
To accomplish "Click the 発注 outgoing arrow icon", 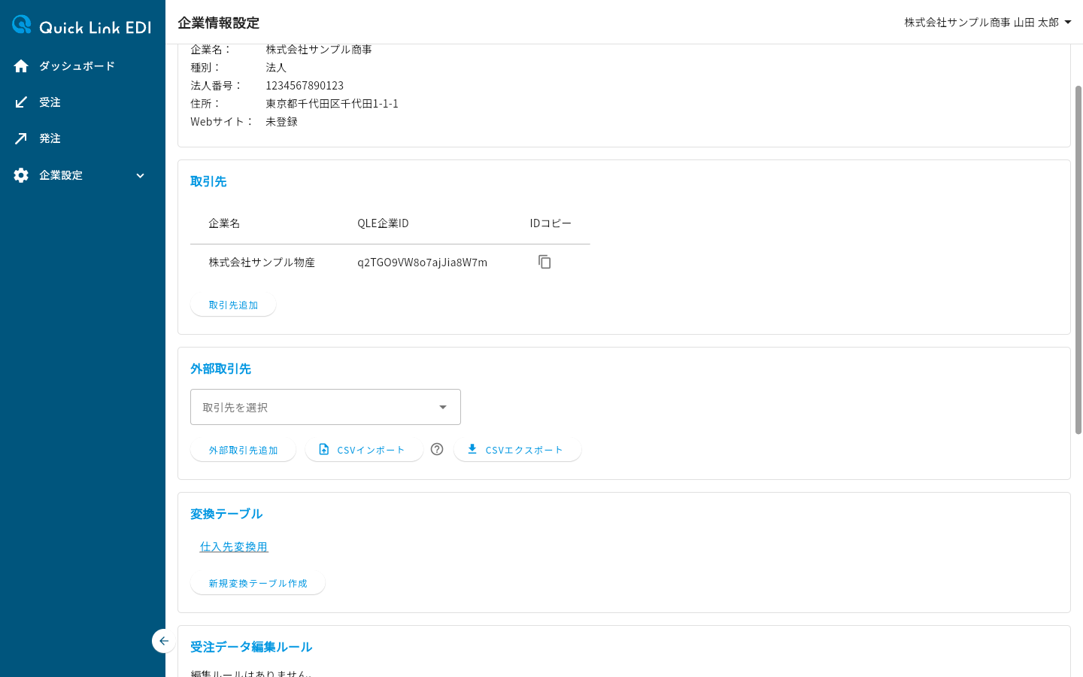I will click(21, 138).
